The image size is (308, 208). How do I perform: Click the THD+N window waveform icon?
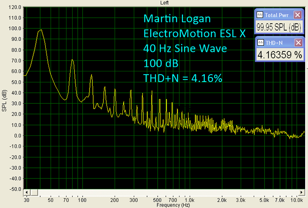click(x=260, y=43)
